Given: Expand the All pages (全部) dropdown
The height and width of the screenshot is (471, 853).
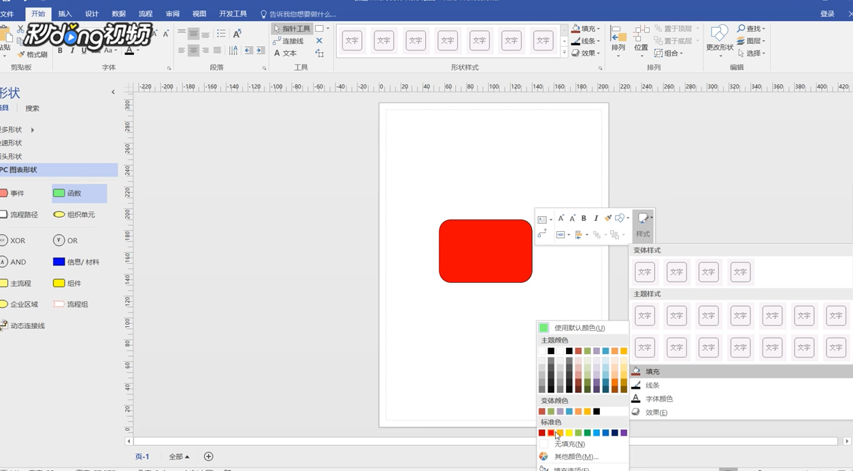Looking at the screenshot, I should click(x=180, y=457).
